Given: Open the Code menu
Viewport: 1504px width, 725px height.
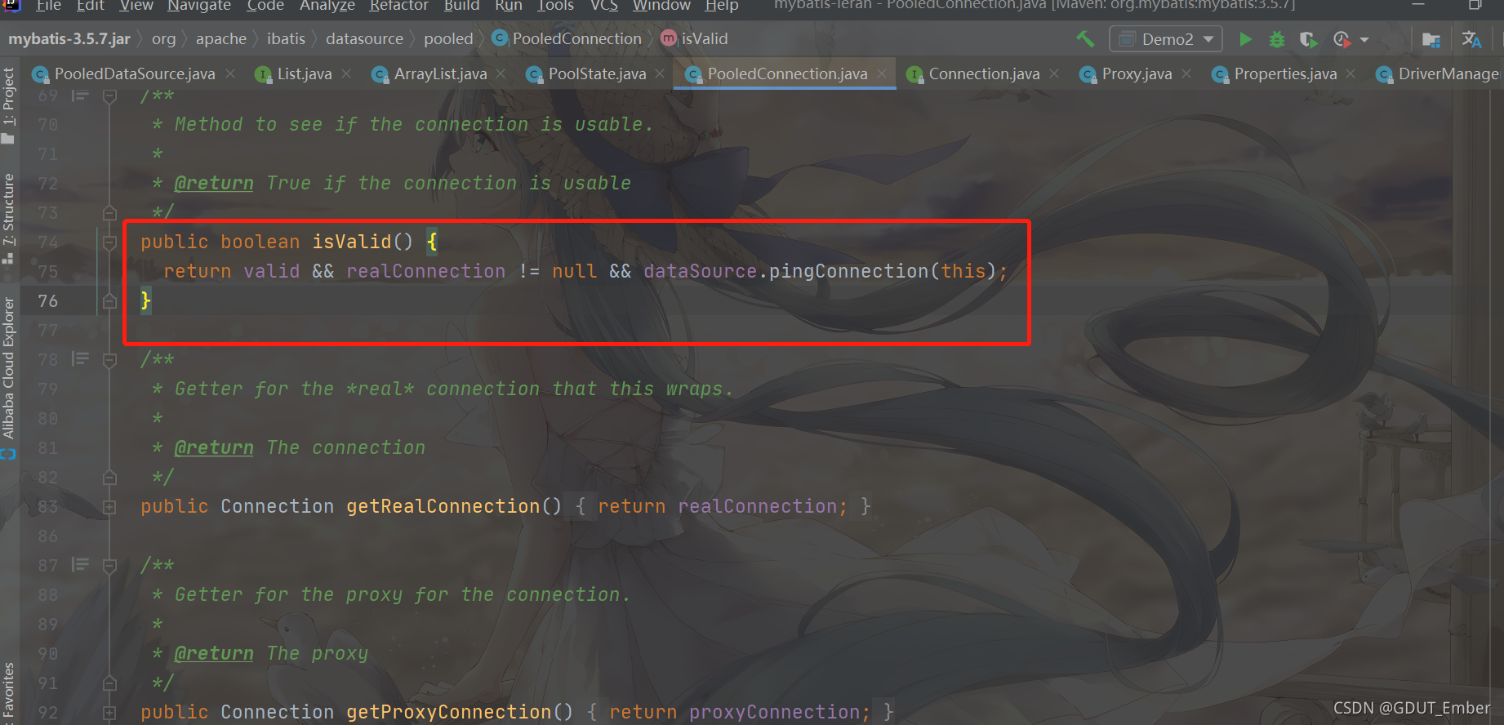Looking at the screenshot, I should [x=265, y=6].
